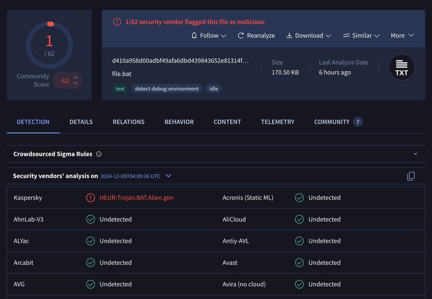Click the bell icon on the Follow button
432x299 pixels.
[x=195, y=36]
